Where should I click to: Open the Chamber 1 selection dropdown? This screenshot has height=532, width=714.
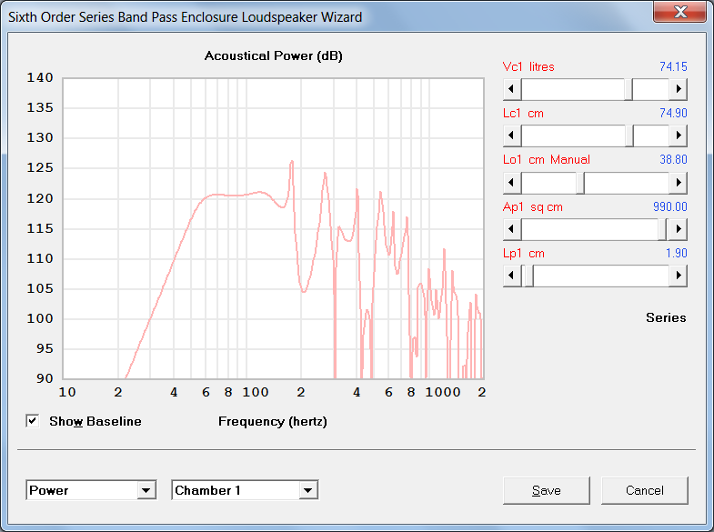point(308,490)
